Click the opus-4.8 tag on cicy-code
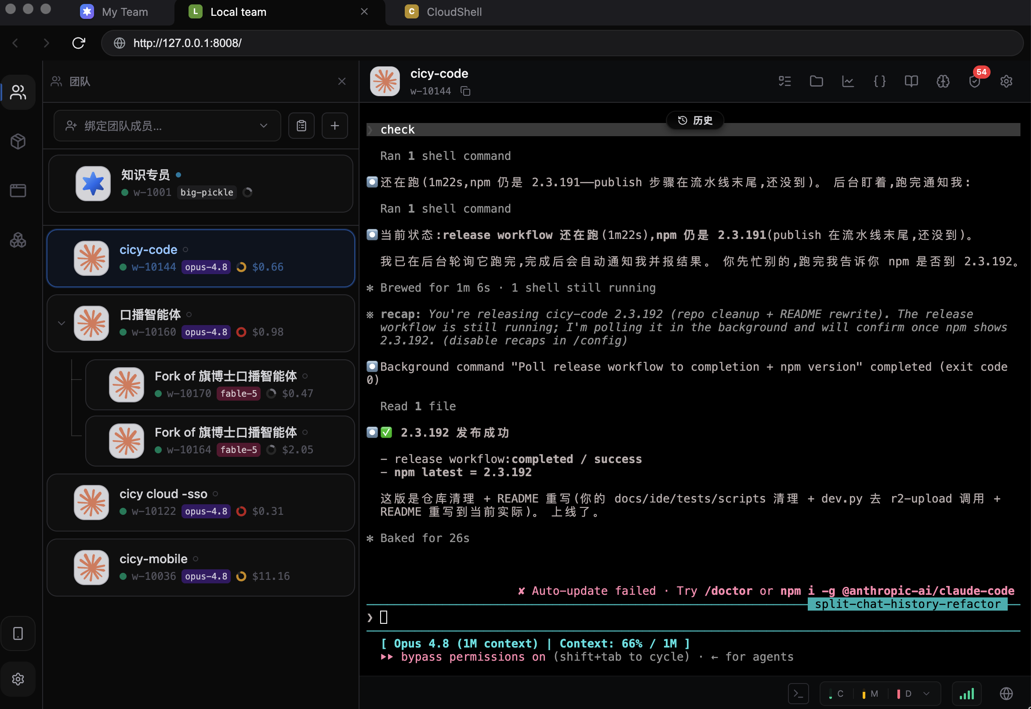The height and width of the screenshot is (709, 1031). coord(206,267)
